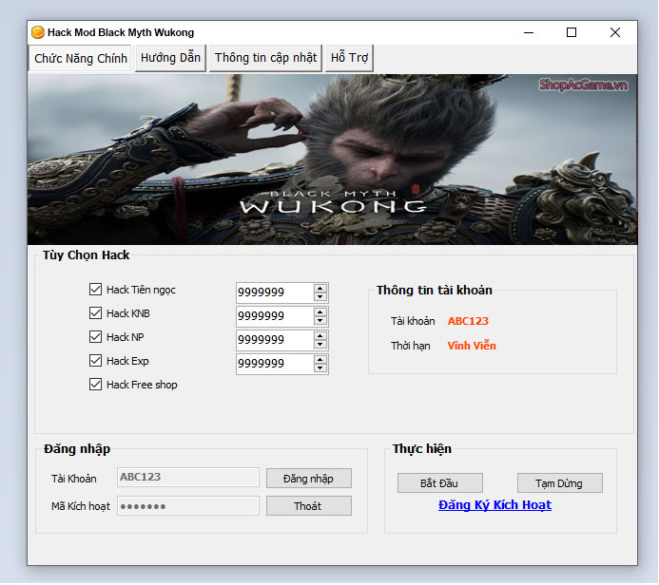
Task: Minimize the Hack Mod window
Action: [529, 32]
